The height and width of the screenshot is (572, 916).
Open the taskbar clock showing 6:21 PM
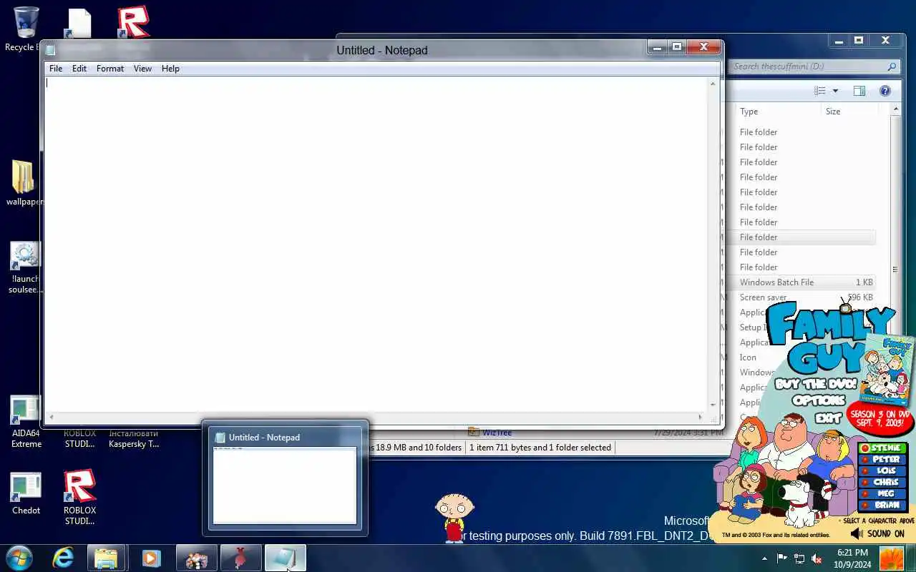(x=852, y=558)
